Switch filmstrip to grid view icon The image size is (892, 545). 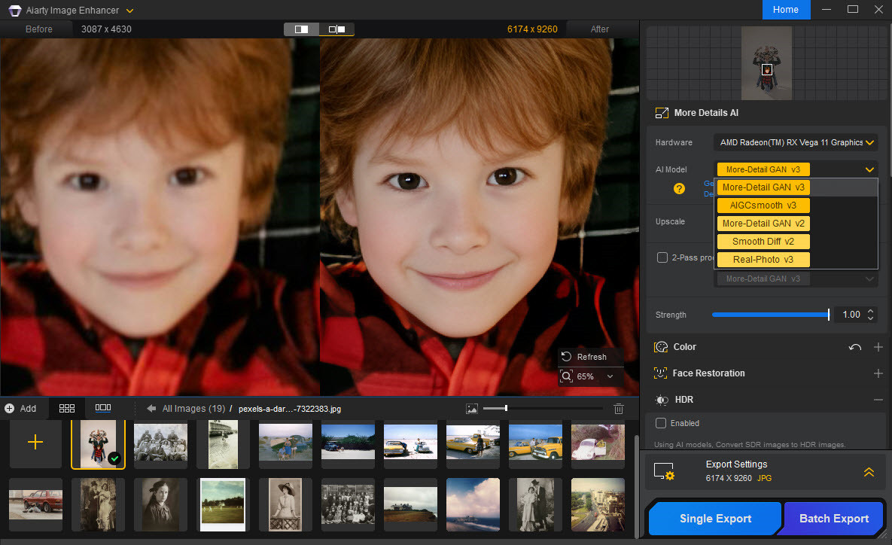[67, 408]
